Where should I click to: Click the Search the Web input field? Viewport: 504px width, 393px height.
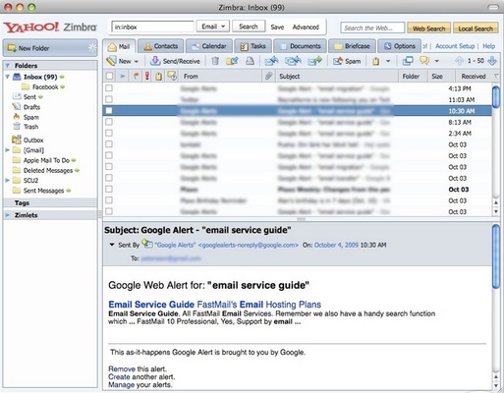[372, 28]
